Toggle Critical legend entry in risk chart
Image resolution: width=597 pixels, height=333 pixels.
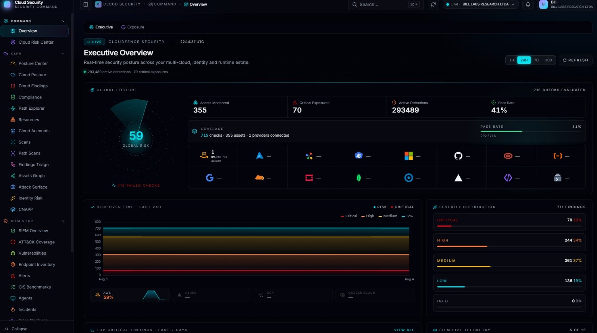[x=349, y=216]
